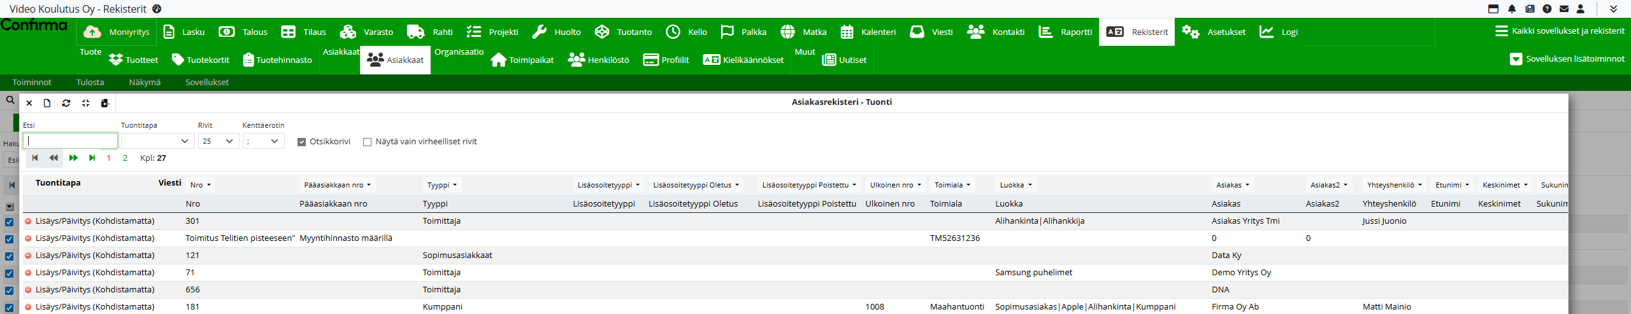Click the import file icon in toolbar

click(105, 103)
